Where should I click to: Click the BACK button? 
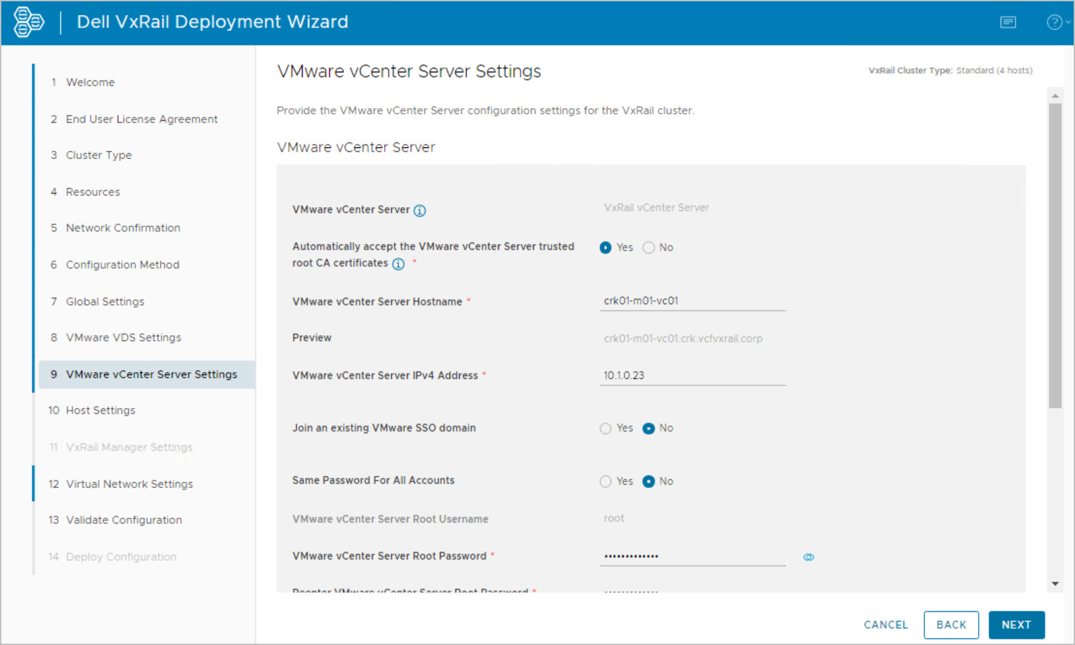click(x=951, y=625)
